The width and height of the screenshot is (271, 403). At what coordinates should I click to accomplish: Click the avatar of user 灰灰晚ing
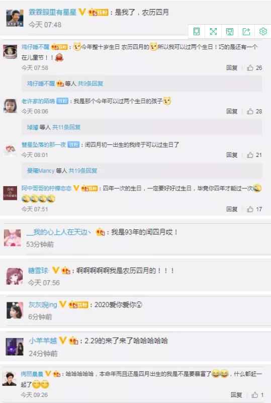(15, 310)
